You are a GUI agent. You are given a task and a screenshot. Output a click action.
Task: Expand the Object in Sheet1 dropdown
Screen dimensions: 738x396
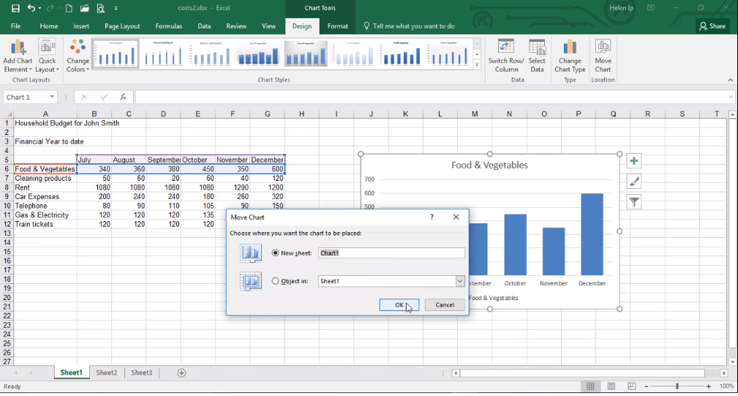point(460,281)
